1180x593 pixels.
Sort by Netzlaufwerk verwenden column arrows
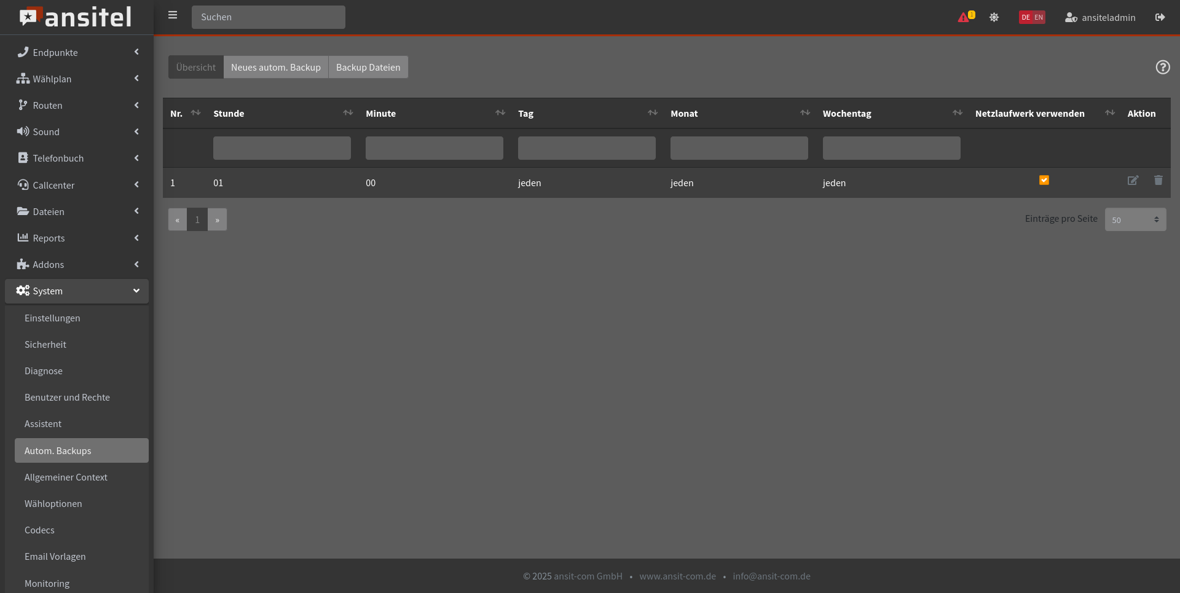click(1110, 112)
